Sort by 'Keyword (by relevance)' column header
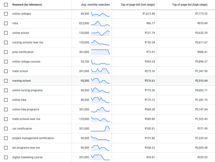The width and height of the screenshot is (215, 162). (27, 5)
